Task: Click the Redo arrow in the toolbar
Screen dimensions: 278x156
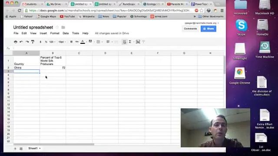Action: (27, 42)
